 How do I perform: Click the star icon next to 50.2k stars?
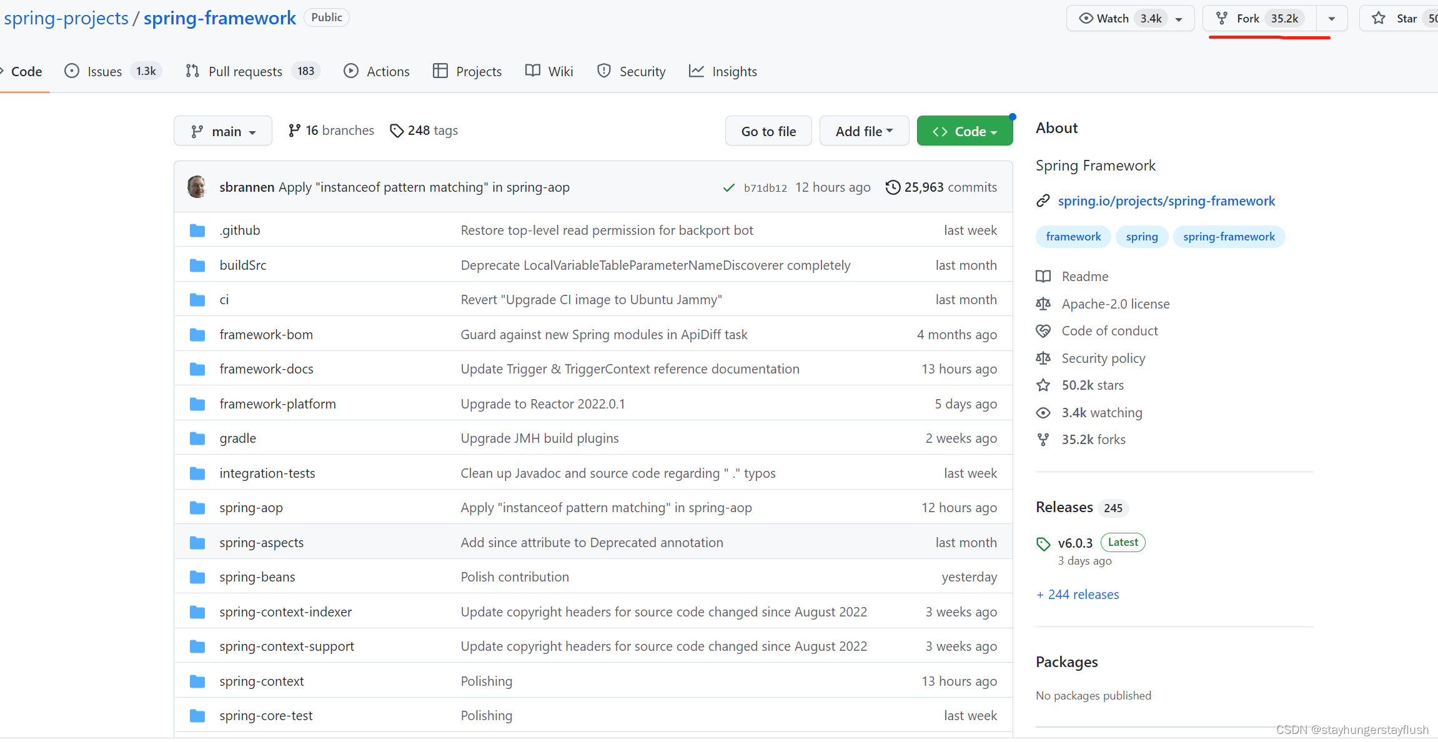click(1043, 385)
